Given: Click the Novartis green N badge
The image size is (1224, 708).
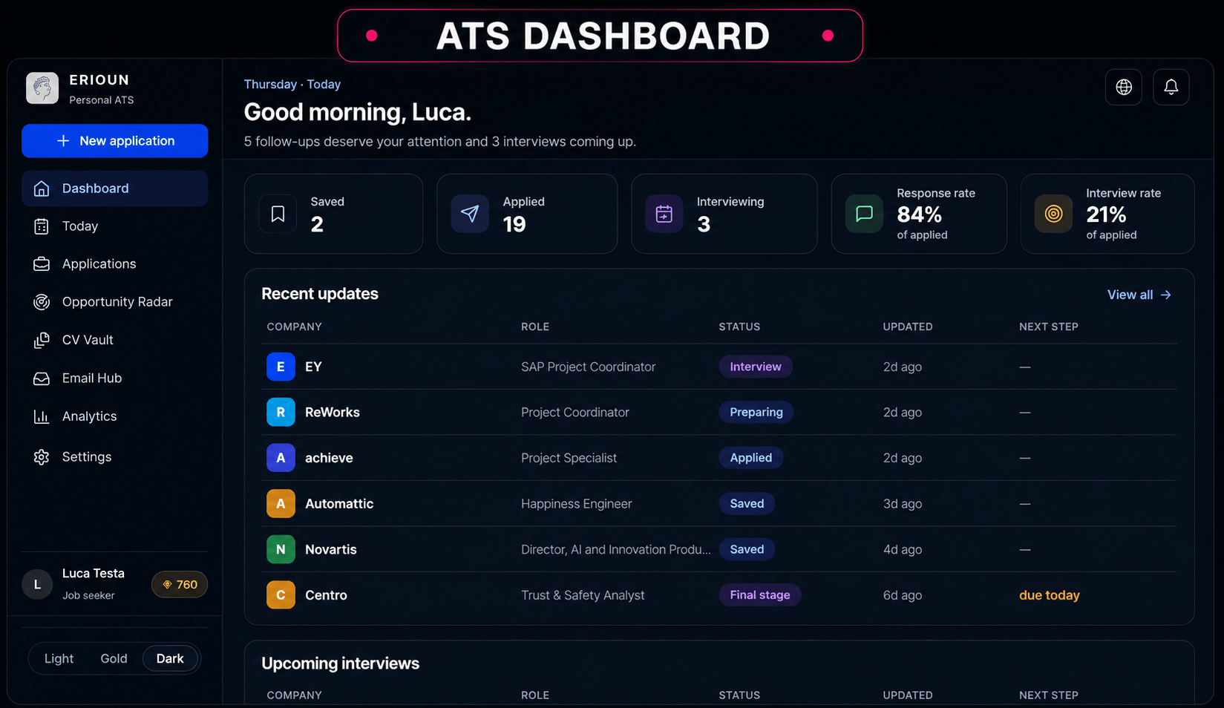Looking at the screenshot, I should tap(281, 549).
